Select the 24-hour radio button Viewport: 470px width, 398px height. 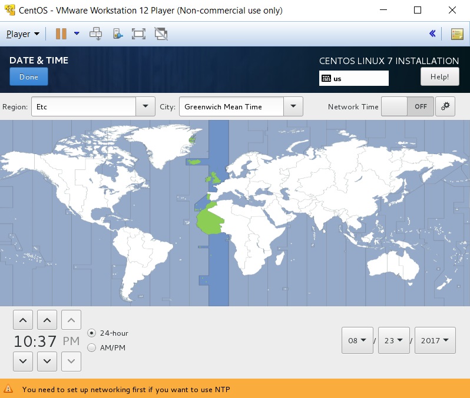(91, 333)
